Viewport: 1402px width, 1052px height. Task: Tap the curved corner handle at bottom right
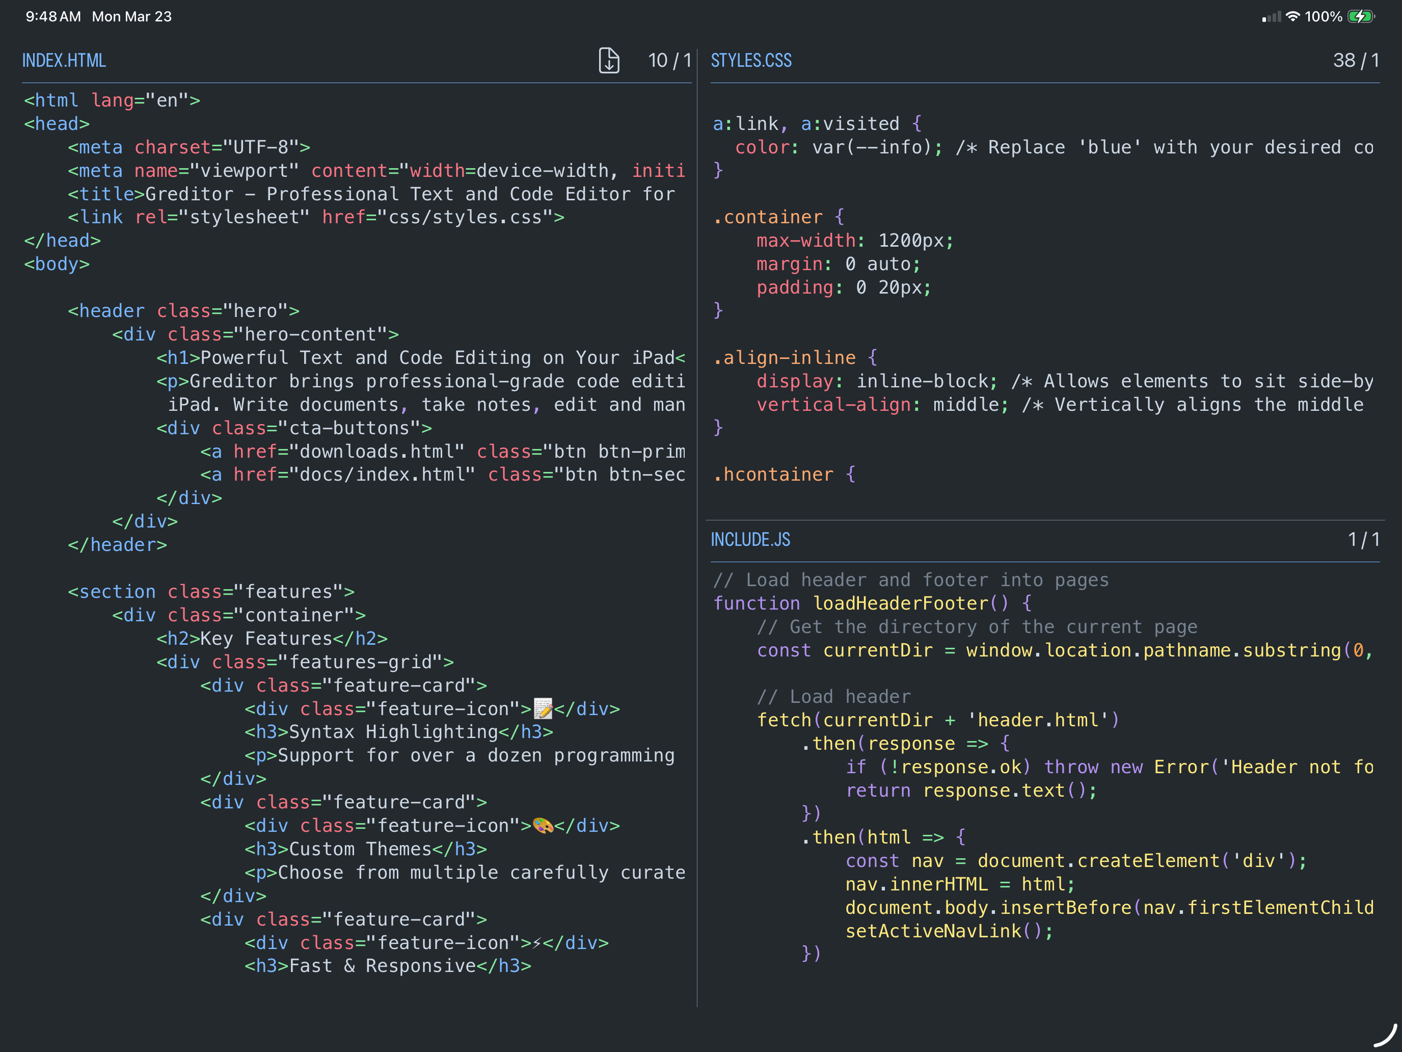click(1386, 1036)
